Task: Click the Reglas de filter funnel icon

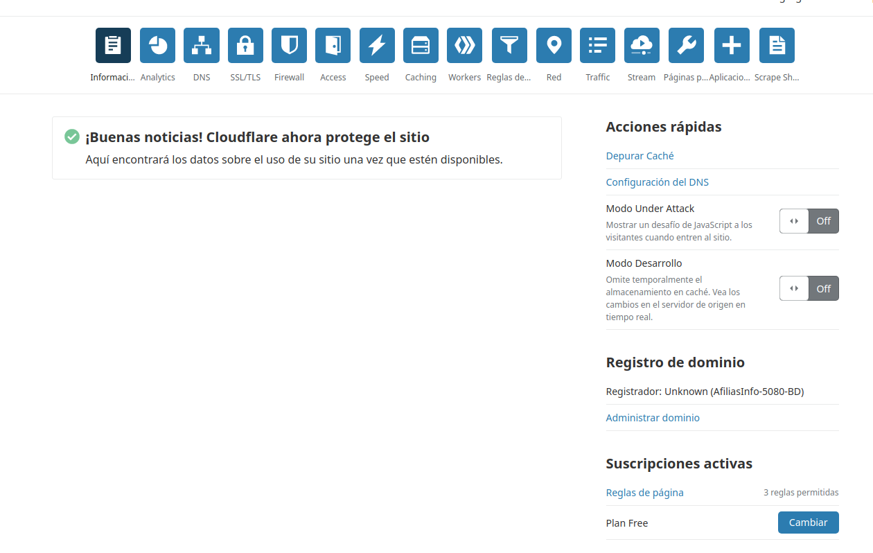Action: [x=509, y=46]
